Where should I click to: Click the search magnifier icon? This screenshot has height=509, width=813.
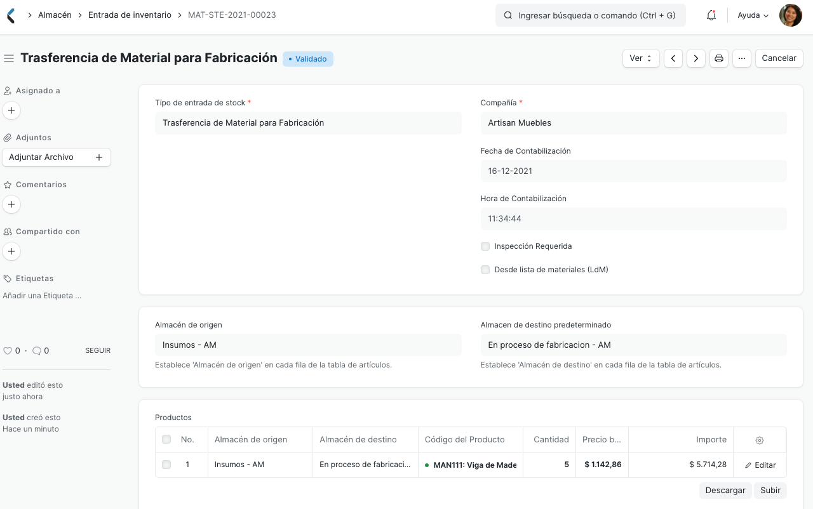pyautogui.click(x=507, y=15)
